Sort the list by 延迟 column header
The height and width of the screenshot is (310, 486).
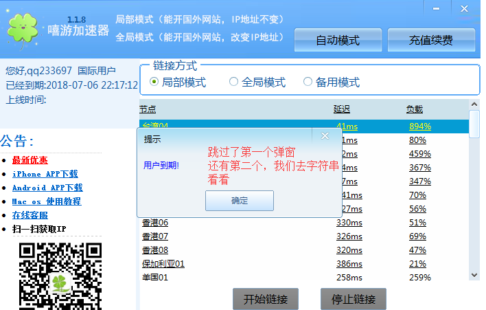tap(342, 109)
